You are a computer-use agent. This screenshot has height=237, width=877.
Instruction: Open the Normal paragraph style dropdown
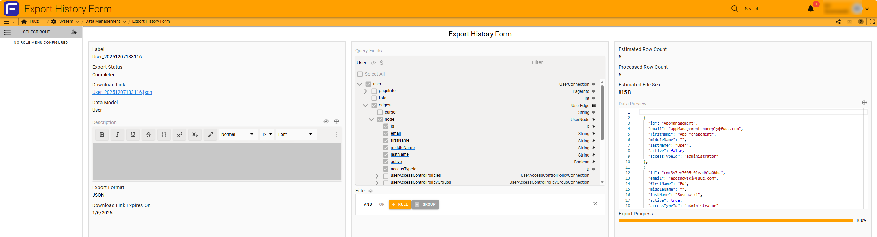237,134
